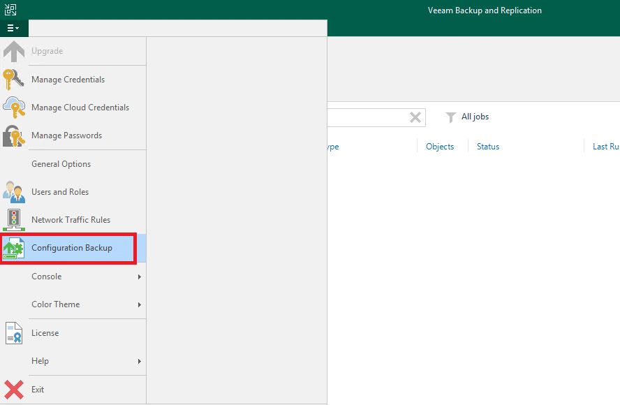The width and height of the screenshot is (620, 405).
Task: Clear the search box with the X
Action: (415, 117)
